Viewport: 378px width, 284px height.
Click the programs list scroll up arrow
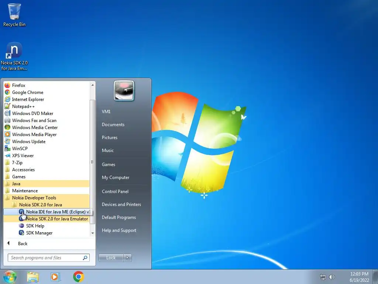[93, 85]
